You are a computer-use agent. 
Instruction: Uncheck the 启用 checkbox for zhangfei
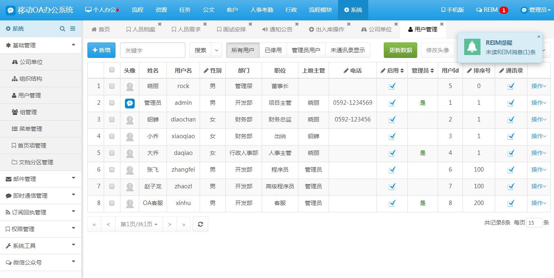pyautogui.click(x=392, y=170)
